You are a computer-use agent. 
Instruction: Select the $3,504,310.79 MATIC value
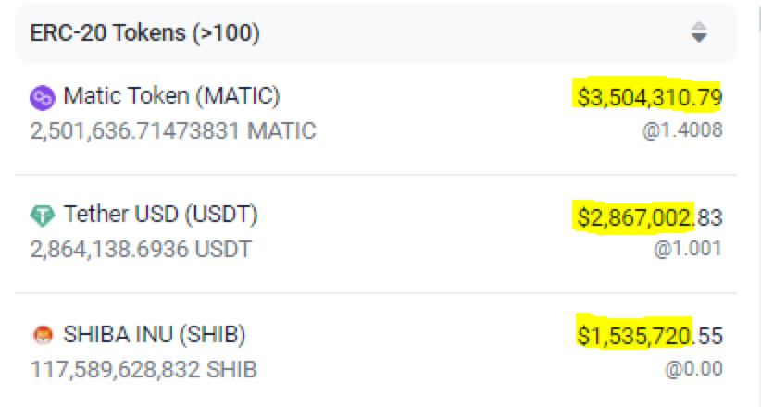pos(649,97)
